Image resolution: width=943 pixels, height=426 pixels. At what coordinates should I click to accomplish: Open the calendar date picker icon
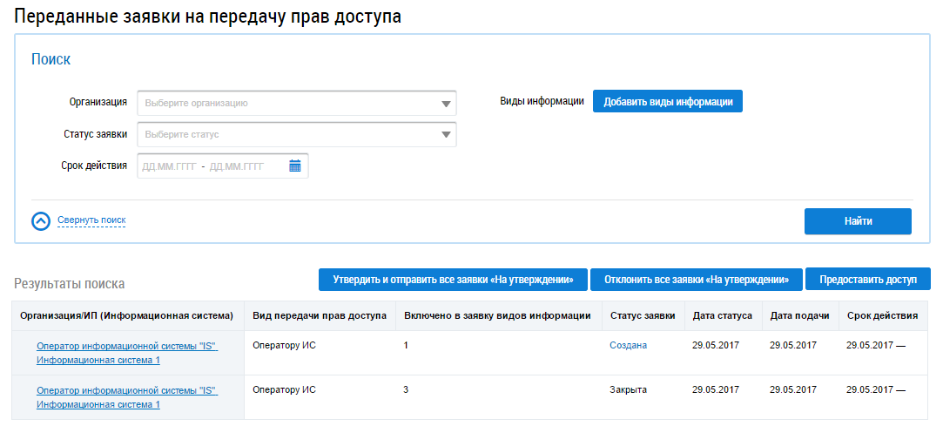295,166
